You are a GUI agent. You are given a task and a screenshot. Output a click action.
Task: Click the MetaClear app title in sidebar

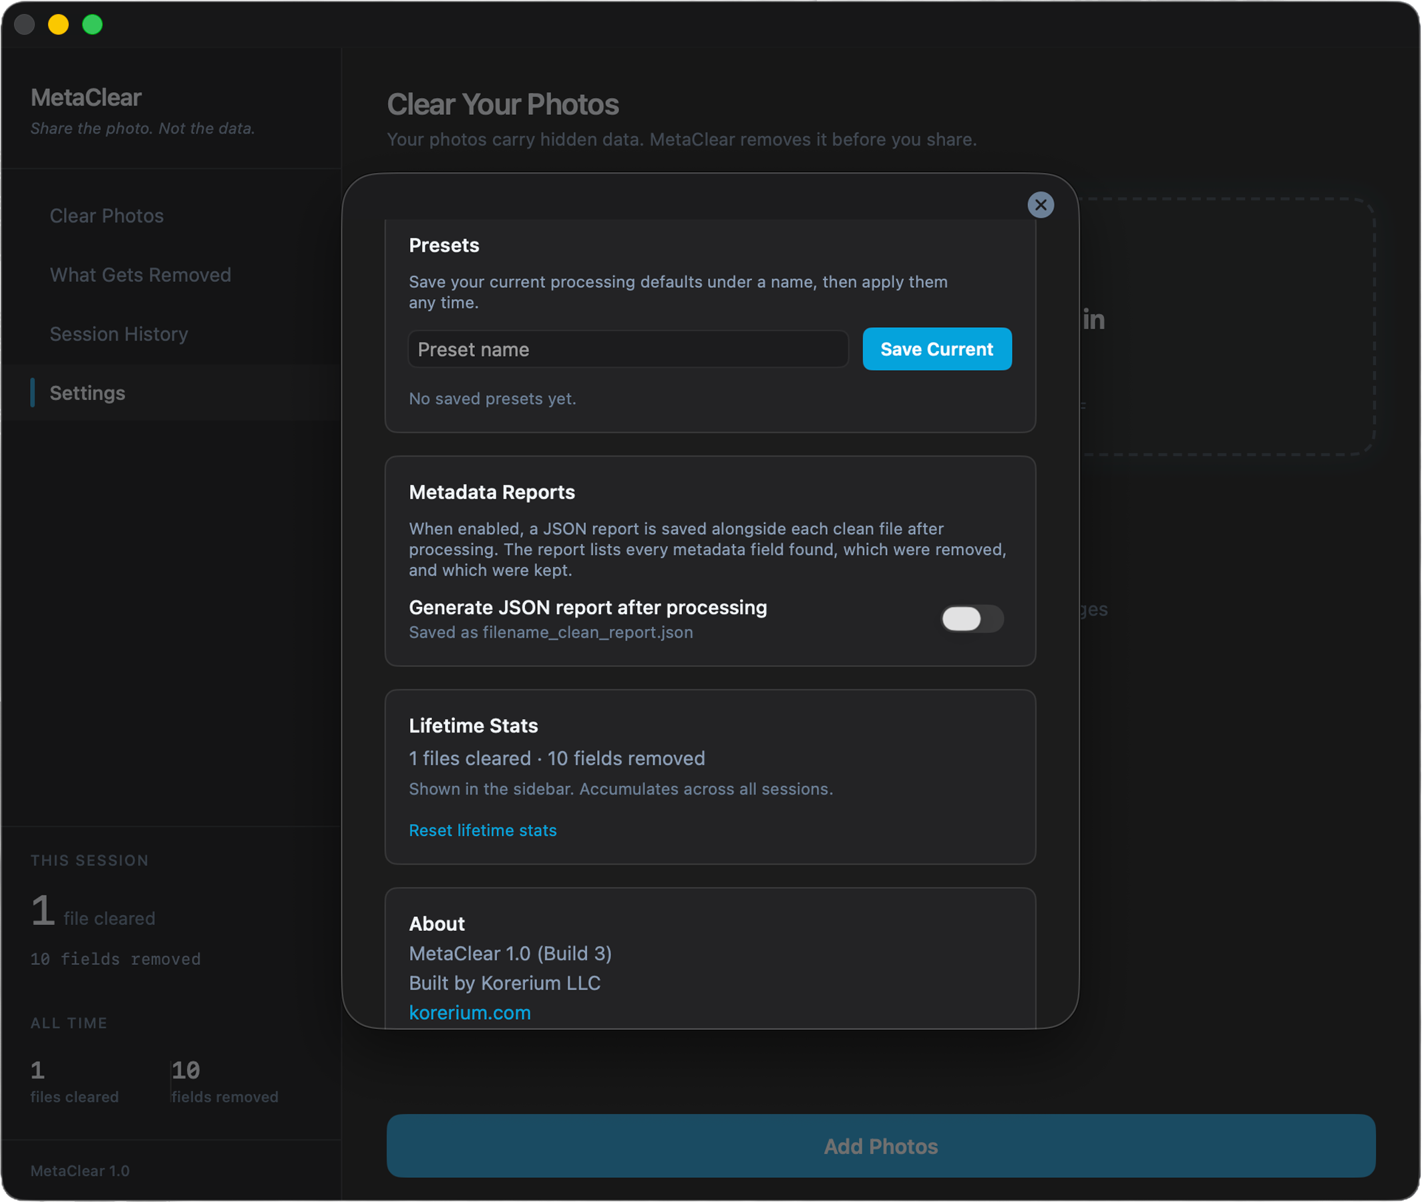(86, 97)
